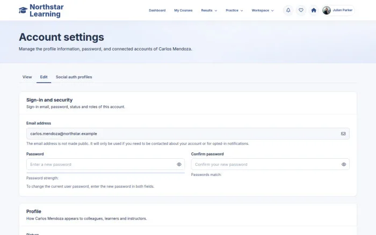Screen dimensions: 376x235
Task: Go to home via house icon
Action: point(313,10)
